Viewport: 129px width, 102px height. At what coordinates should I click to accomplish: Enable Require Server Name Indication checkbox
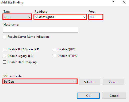pyautogui.click(x=4, y=36)
